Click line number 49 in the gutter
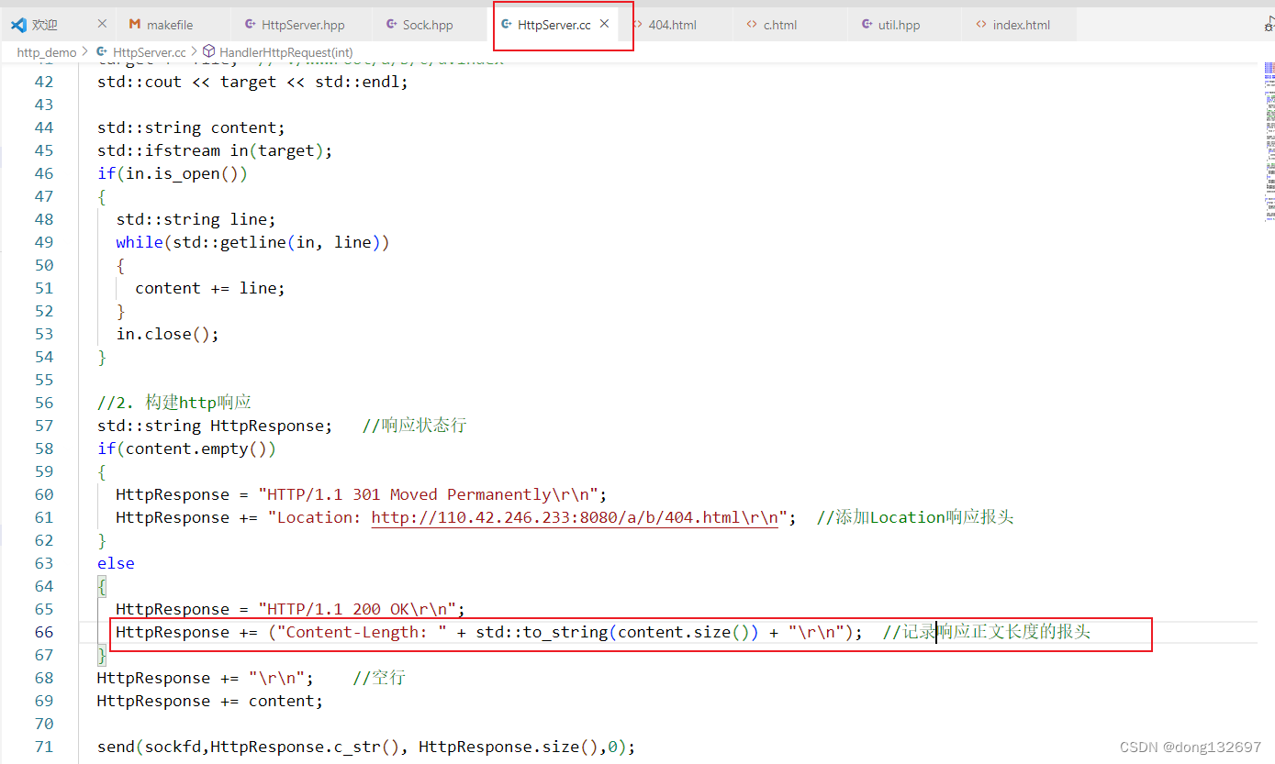The image size is (1275, 764). [x=44, y=242]
